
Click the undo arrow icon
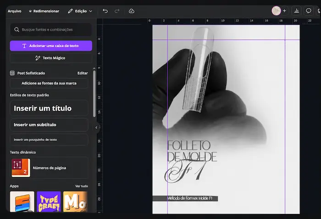[x=105, y=11]
